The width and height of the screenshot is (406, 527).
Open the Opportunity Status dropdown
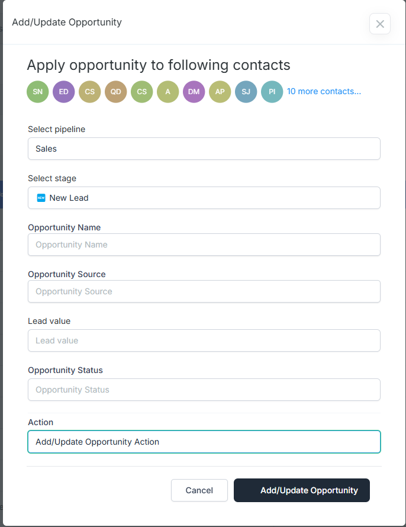(204, 390)
